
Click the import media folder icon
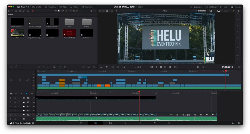[20, 11]
